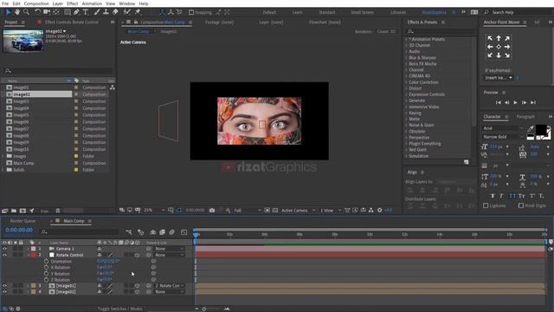Toggle visibility eye of layer 4 Image01

(4, 292)
